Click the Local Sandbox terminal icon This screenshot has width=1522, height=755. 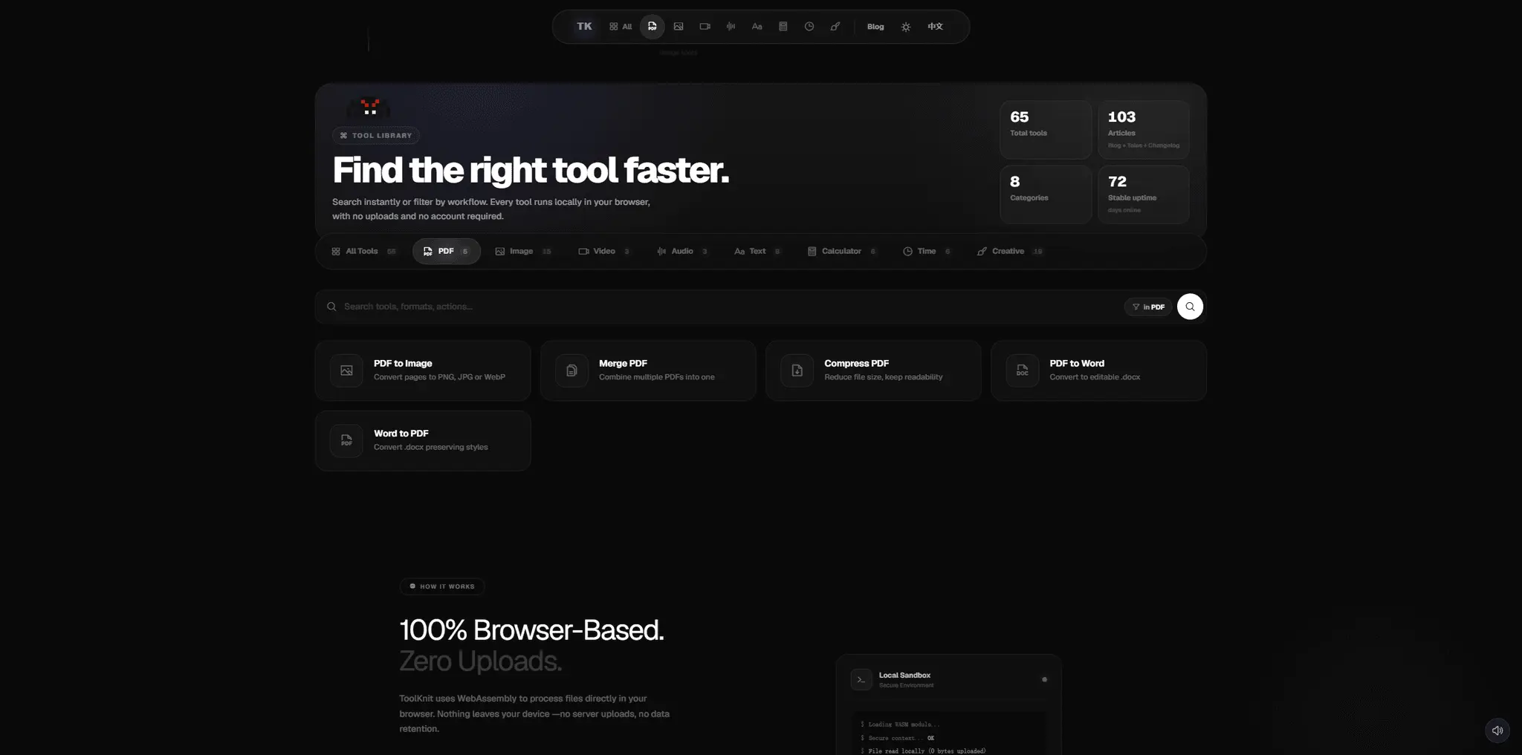(861, 679)
